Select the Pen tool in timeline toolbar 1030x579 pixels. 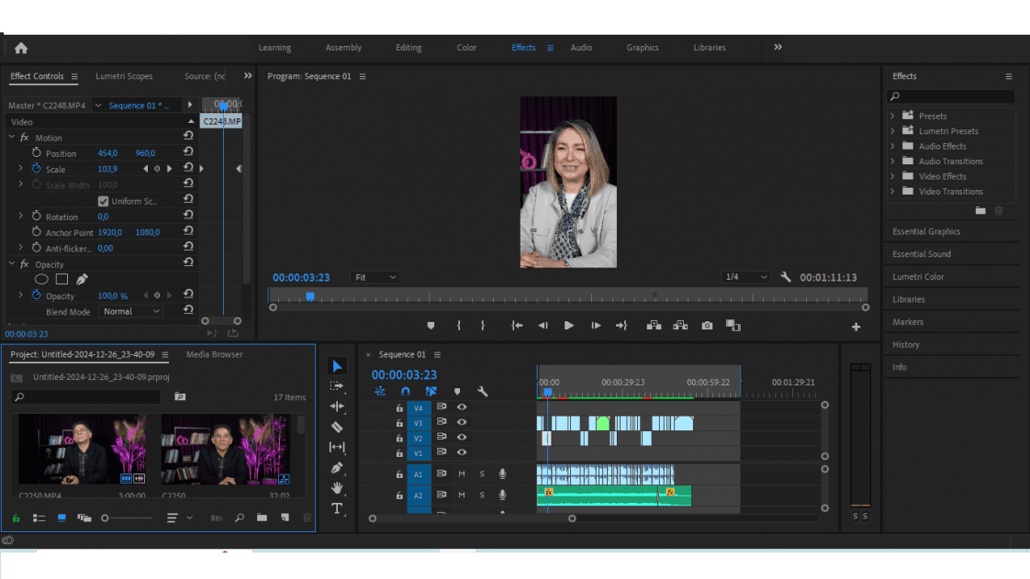(x=337, y=468)
